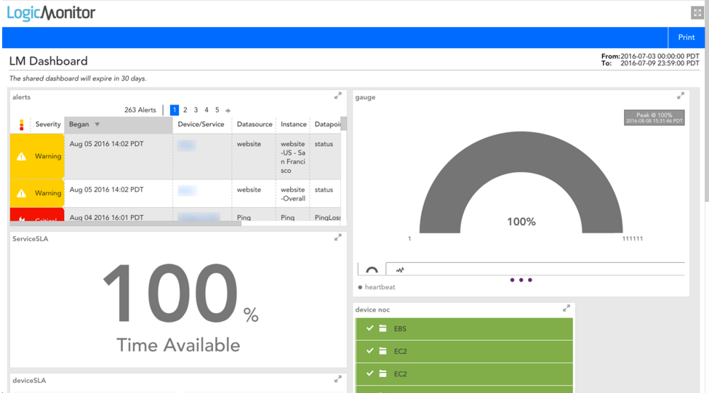Expand the alerts widget
709x393 pixels.
[337, 96]
